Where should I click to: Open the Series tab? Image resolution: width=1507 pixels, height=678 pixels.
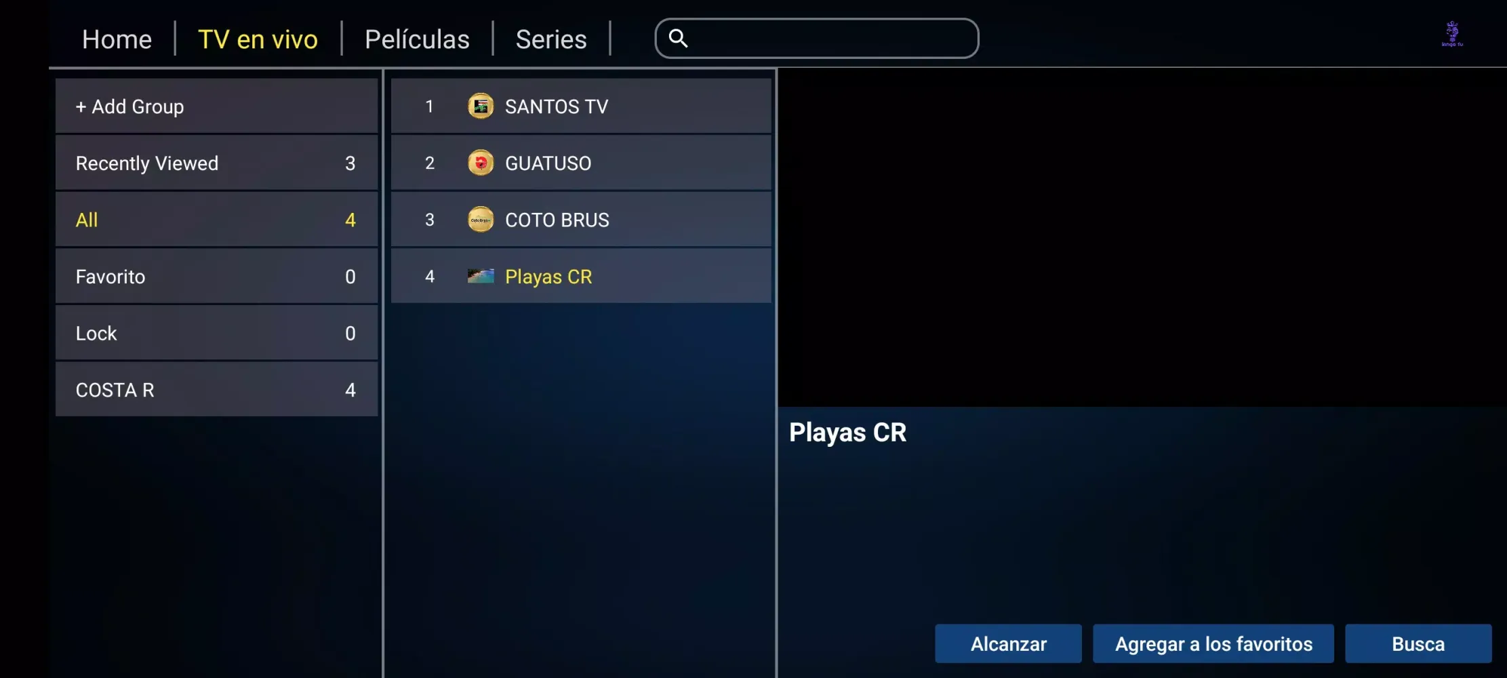coord(551,39)
